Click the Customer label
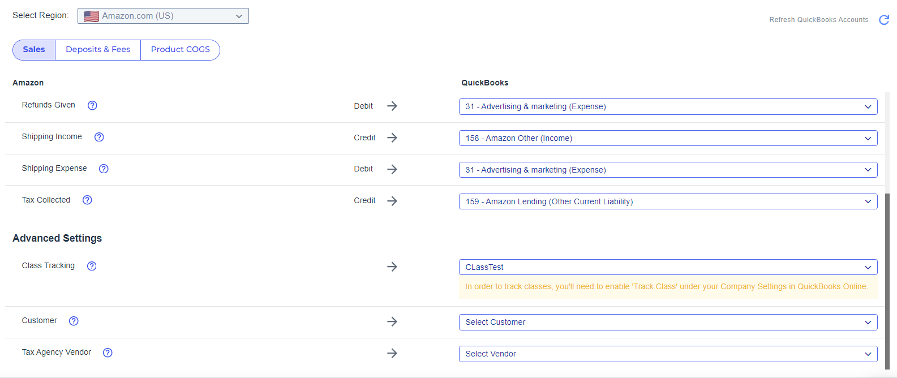The width and height of the screenshot is (897, 378). click(x=40, y=320)
